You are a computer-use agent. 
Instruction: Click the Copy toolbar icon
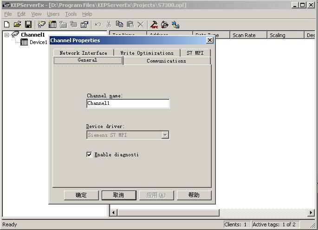click(119, 24)
